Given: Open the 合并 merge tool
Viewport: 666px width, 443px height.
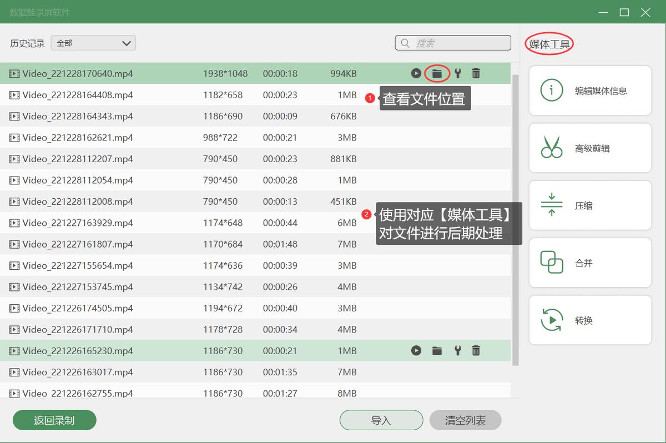Looking at the screenshot, I should (x=589, y=262).
